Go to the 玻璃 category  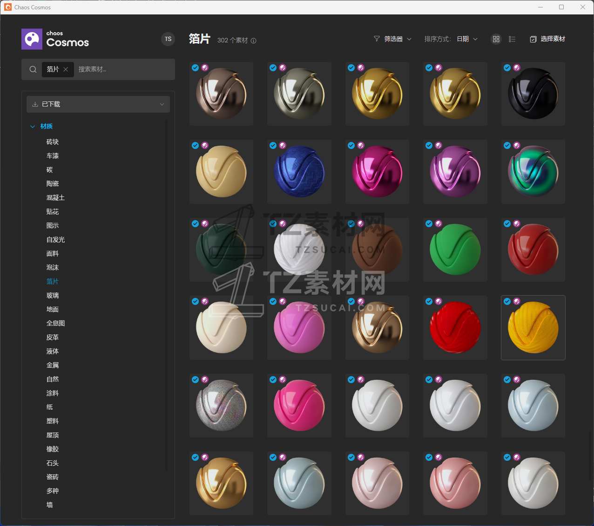53,296
